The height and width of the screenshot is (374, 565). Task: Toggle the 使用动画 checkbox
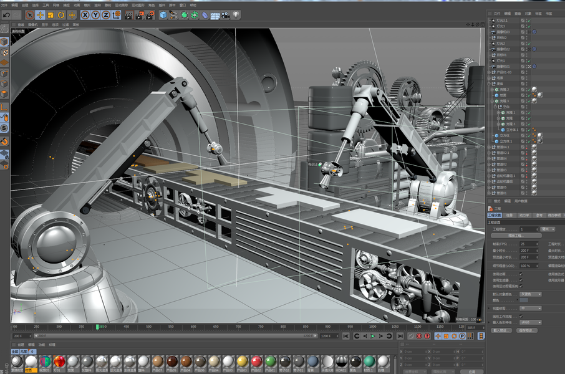[x=521, y=274]
